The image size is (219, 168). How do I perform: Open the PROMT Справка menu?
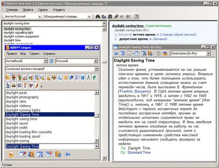tap(59, 10)
